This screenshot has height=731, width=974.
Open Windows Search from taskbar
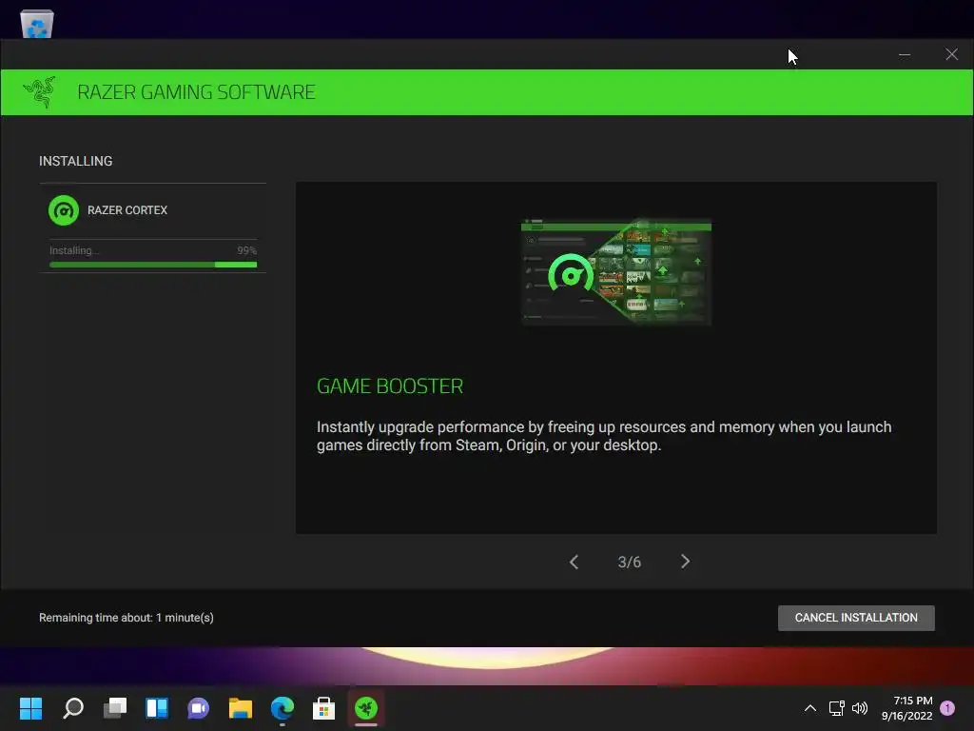point(73,708)
